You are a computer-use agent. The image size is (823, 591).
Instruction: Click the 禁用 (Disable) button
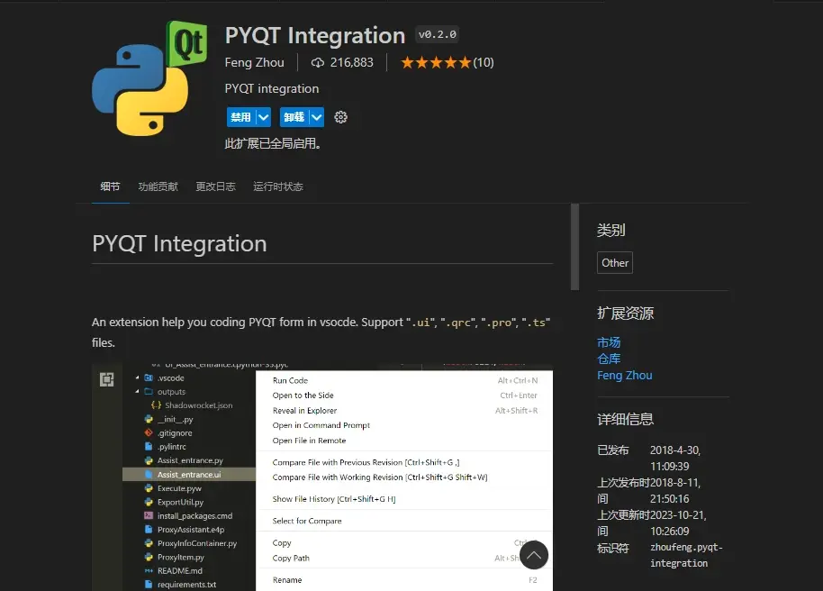click(241, 117)
